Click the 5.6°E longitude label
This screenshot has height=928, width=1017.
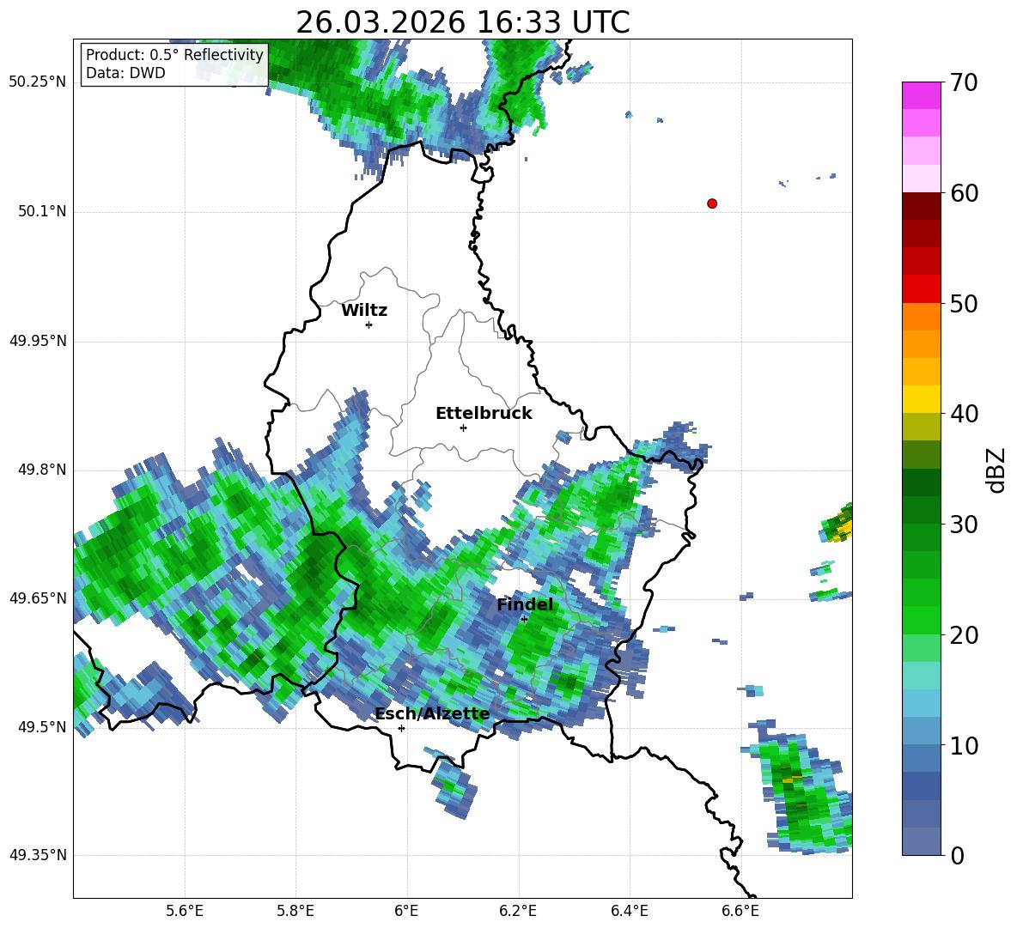pyautogui.click(x=185, y=911)
